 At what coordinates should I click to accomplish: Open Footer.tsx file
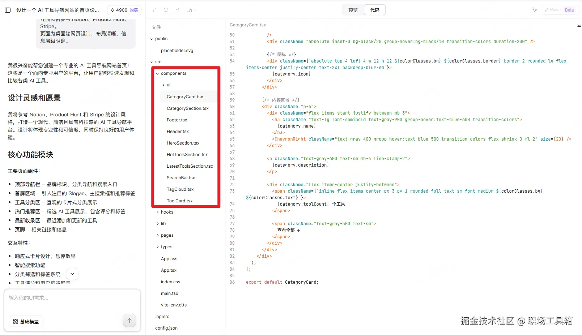pos(177,120)
